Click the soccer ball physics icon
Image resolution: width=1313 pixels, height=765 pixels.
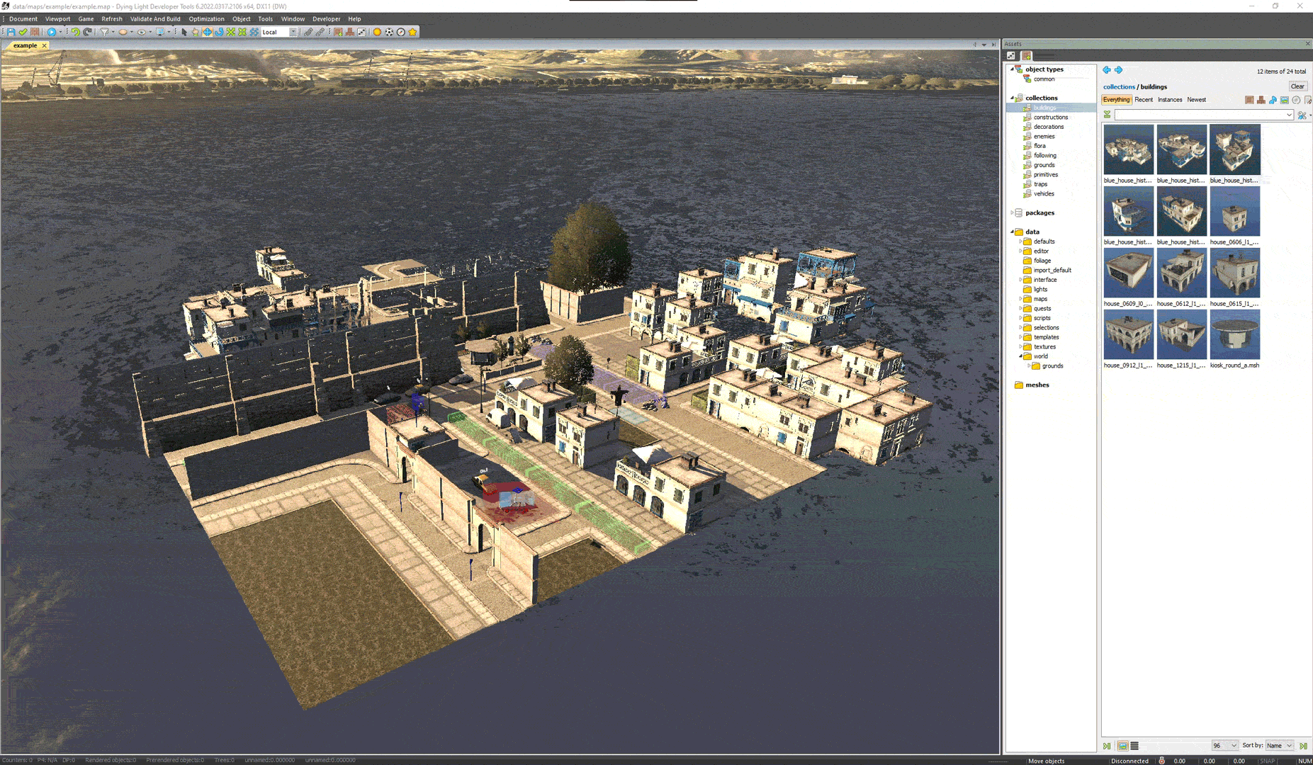click(x=389, y=32)
